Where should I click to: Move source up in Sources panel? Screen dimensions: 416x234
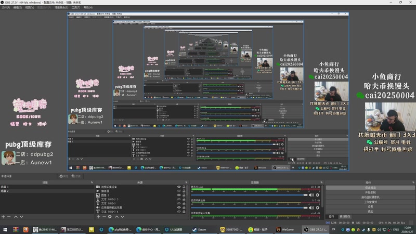click(x=116, y=217)
